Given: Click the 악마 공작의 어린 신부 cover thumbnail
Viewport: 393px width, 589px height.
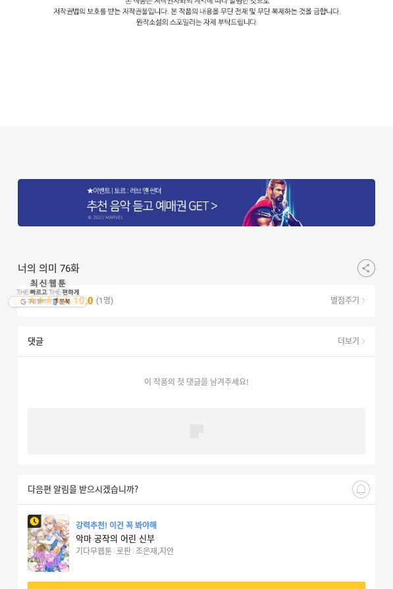Looking at the screenshot, I should 49,543.
